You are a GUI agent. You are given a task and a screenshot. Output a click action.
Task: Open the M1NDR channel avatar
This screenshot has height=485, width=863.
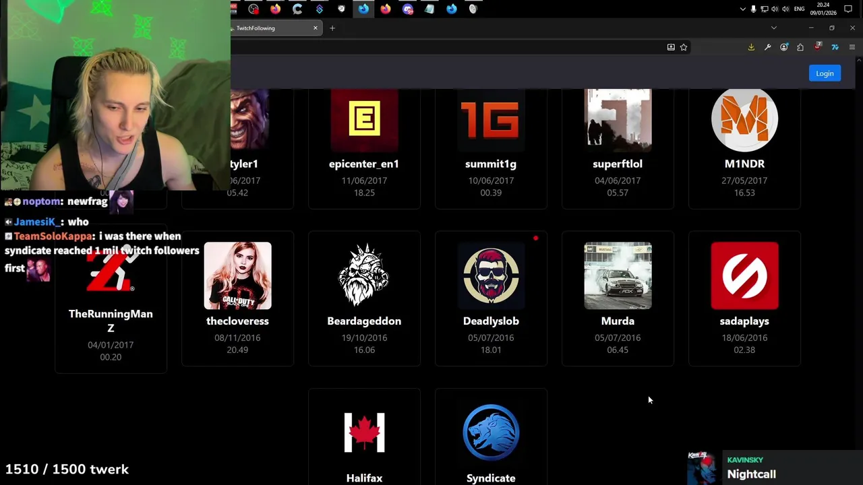point(744,119)
